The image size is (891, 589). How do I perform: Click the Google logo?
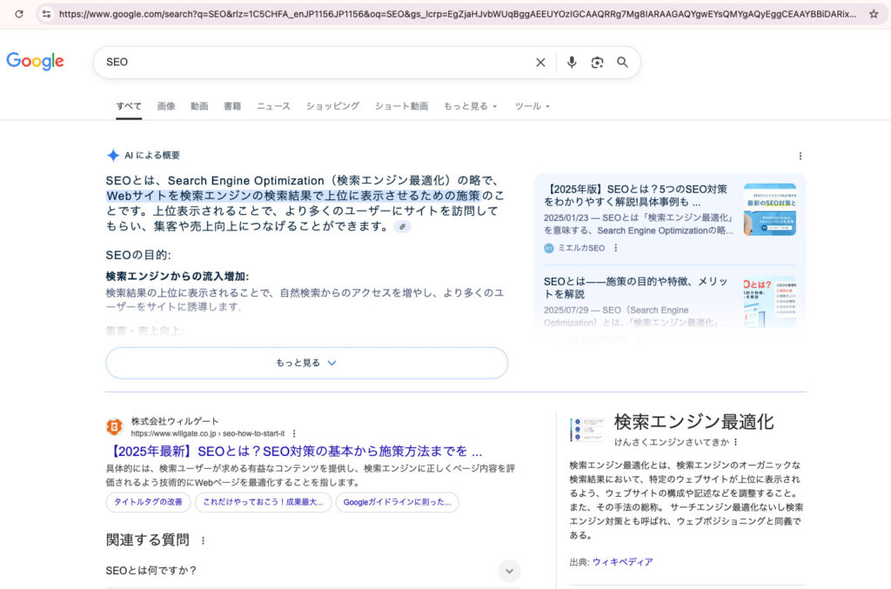35,61
